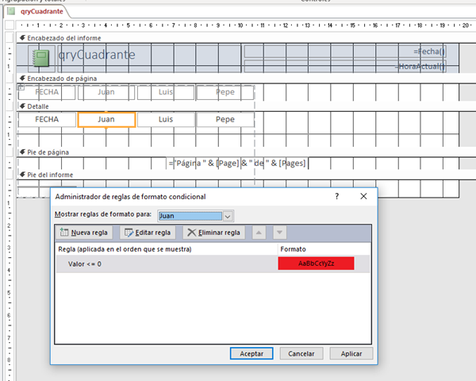This screenshot has height=381, width=476.
Task: Click the Cancelar button
Action: coord(301,354)
